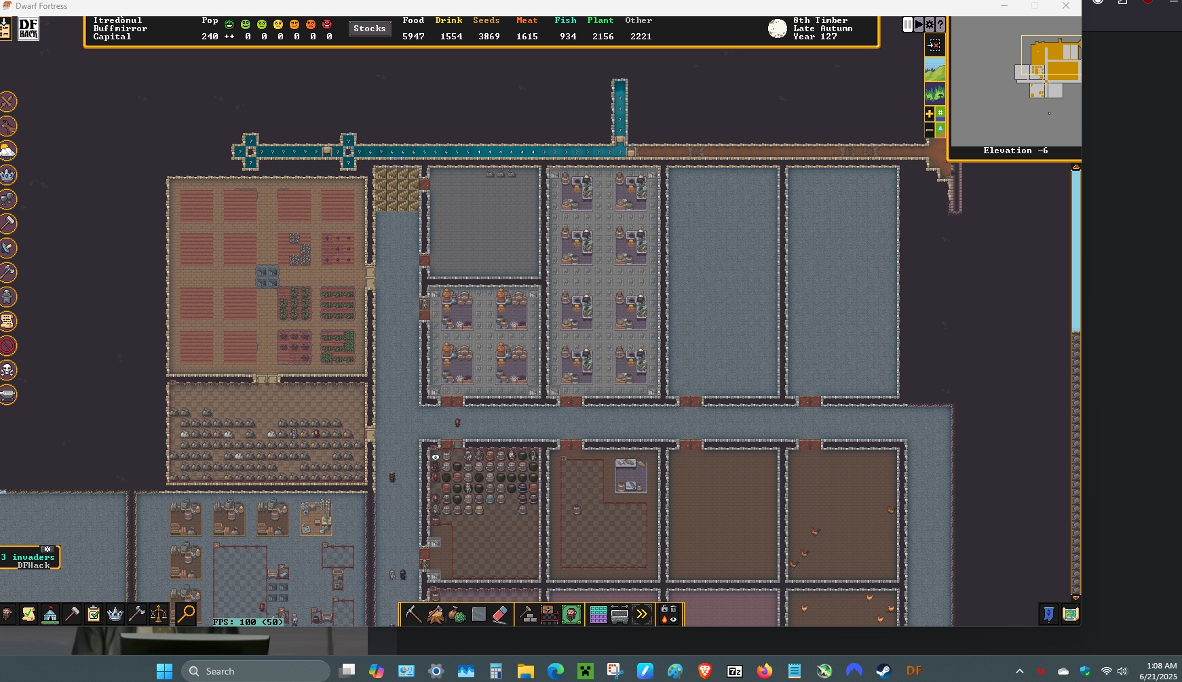Open the baby pacifier birth alert

click(7, 248)
